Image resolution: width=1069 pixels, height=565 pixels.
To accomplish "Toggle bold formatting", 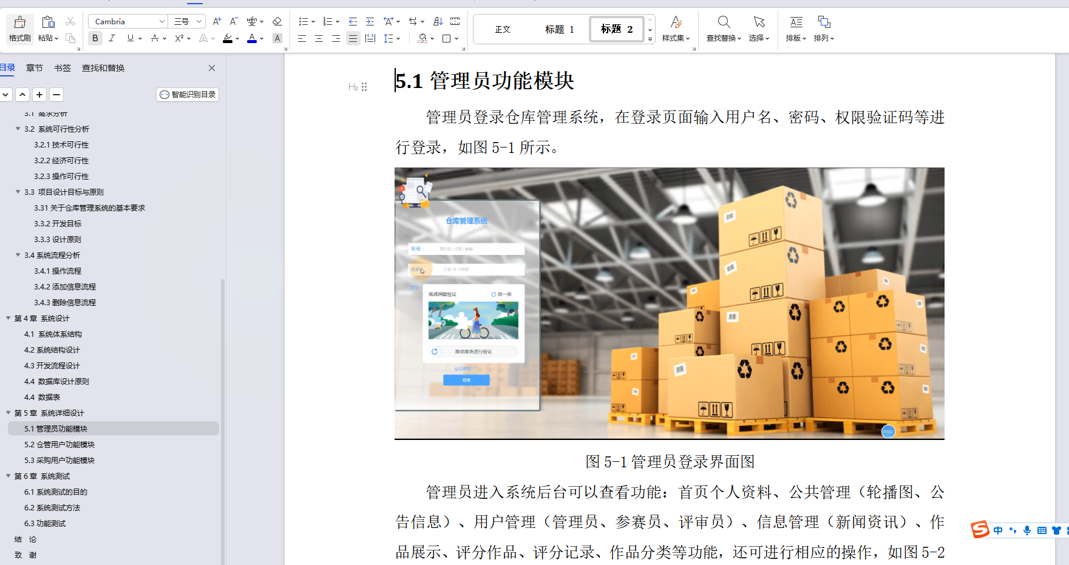I will [x=95, y=38].
